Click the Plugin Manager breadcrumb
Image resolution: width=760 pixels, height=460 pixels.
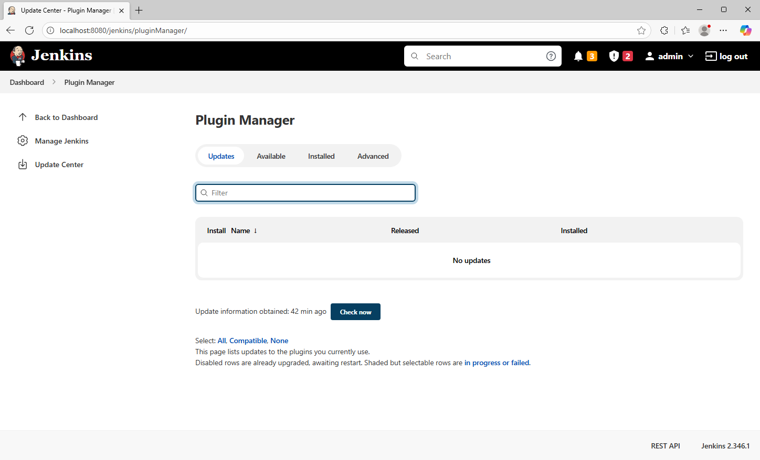coord(89,82)
